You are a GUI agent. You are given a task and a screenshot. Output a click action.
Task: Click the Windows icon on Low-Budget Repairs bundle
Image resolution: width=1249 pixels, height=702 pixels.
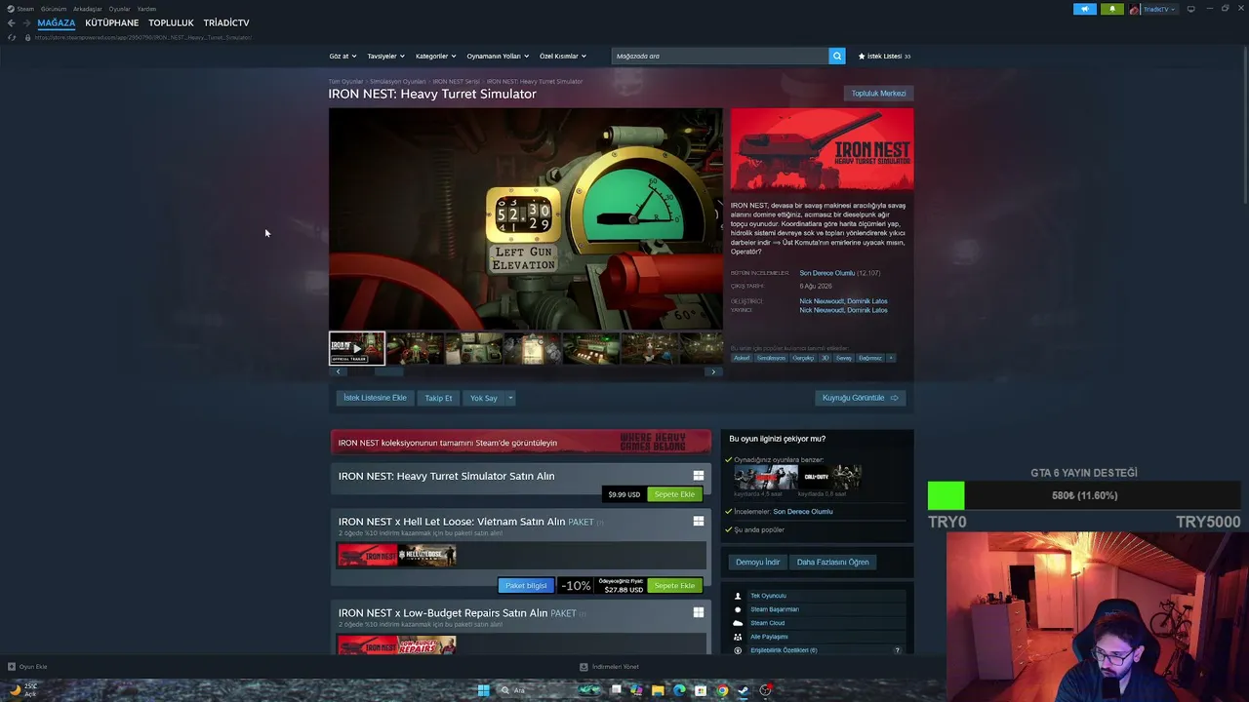698,612
